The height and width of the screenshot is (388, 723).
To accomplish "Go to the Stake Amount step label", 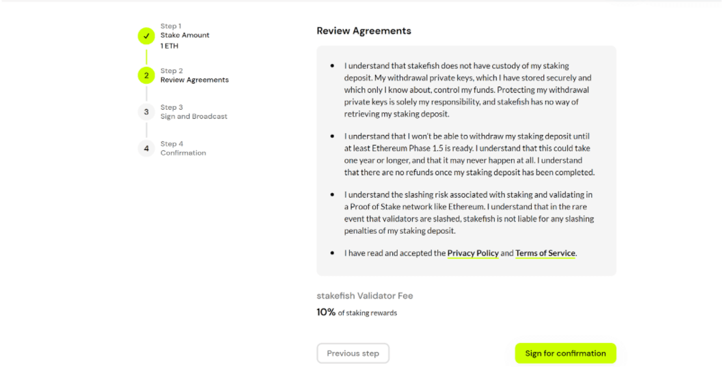I will tap(185, 35).
